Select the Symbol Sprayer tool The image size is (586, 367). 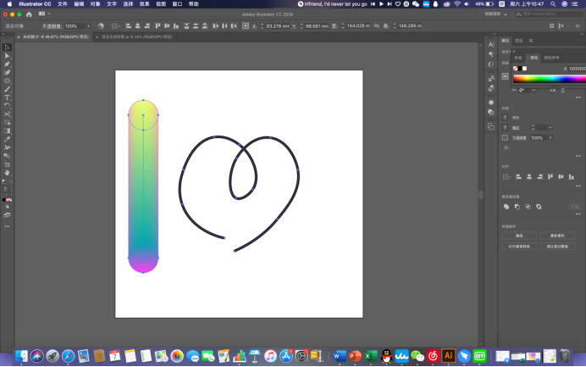click(x=7, y=147)
